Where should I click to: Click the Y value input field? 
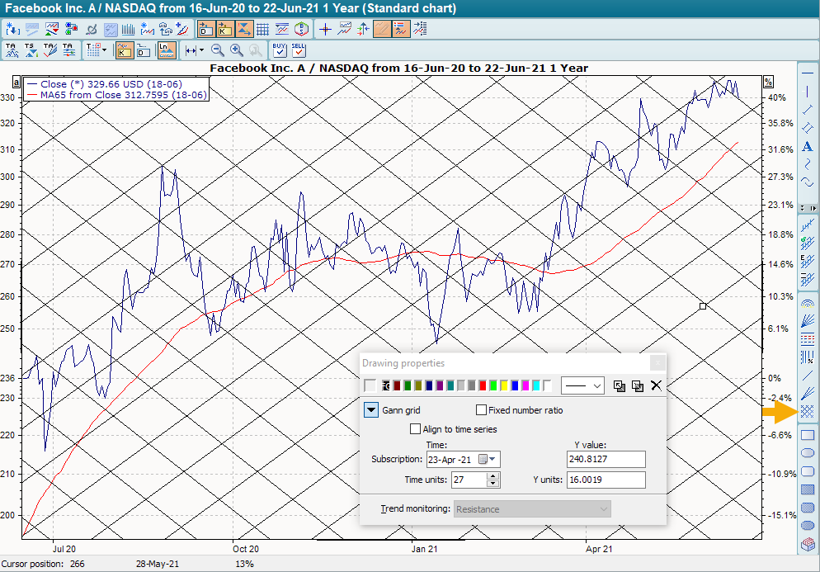606,460
